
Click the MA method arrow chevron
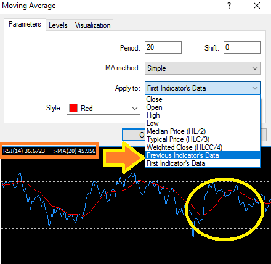click(255, 68)
